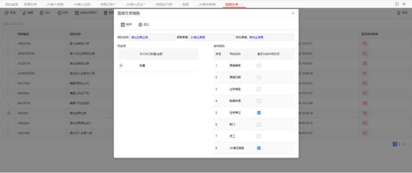Click JH借还类型 field name cell
Viewport: 412px width, 173px height.
coord(237,148)
